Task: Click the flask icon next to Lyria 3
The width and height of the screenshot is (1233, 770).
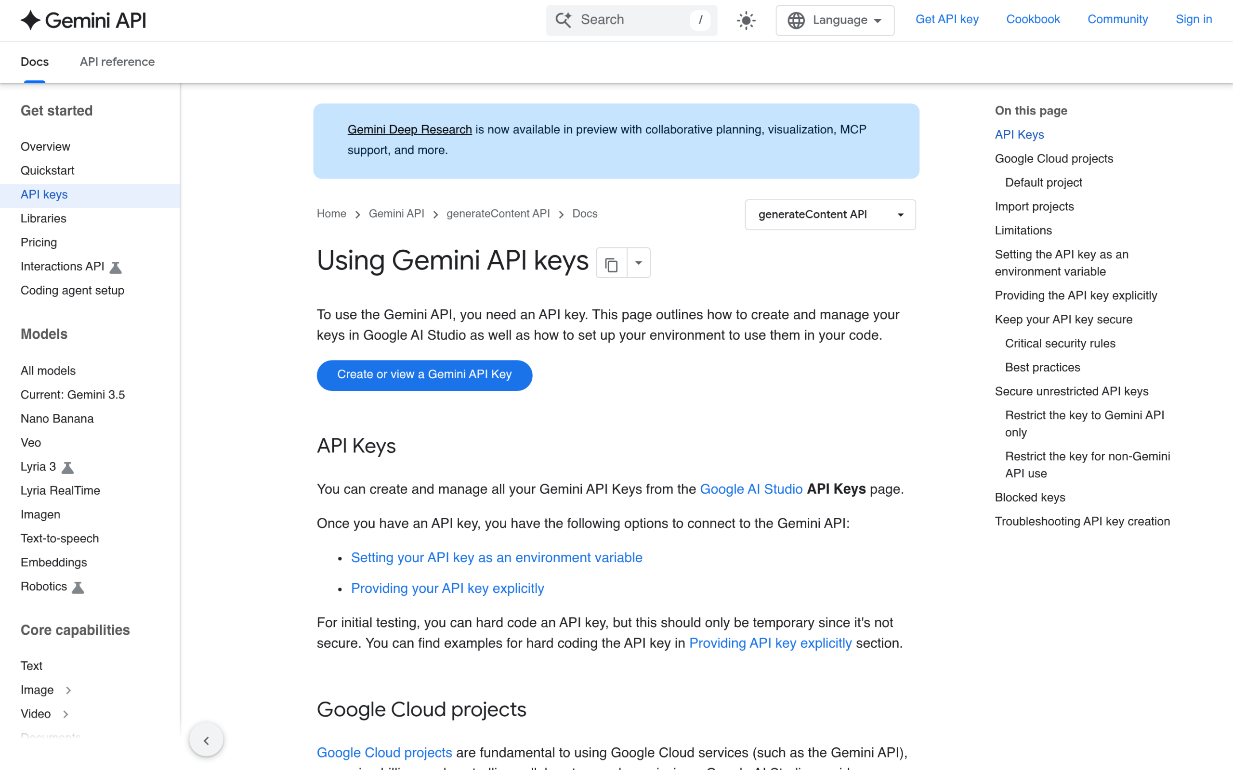Action: coord(68,467)
